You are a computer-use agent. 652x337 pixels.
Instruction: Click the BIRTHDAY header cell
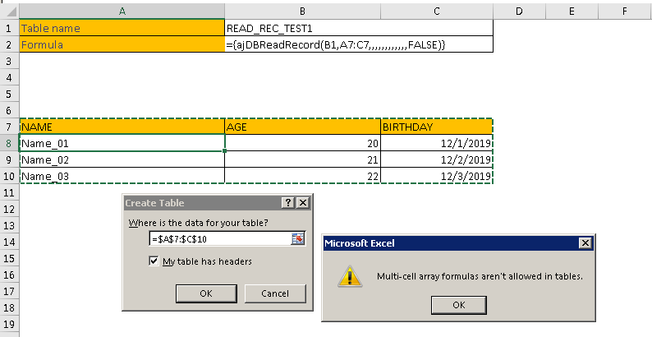point(437,127)
